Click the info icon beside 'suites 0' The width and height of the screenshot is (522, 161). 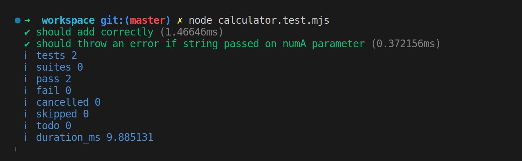pyautogui.click(x=26, y=67)
